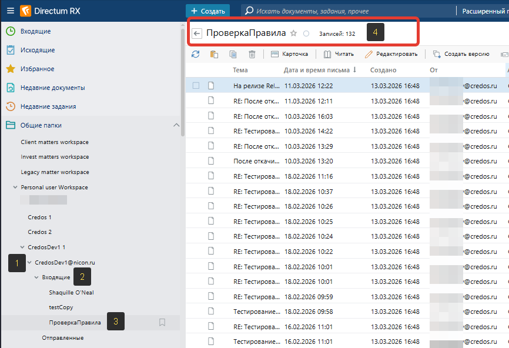Sort by Дата и время письма column
The width and height of the screenshot is (509, 348).
317,70
